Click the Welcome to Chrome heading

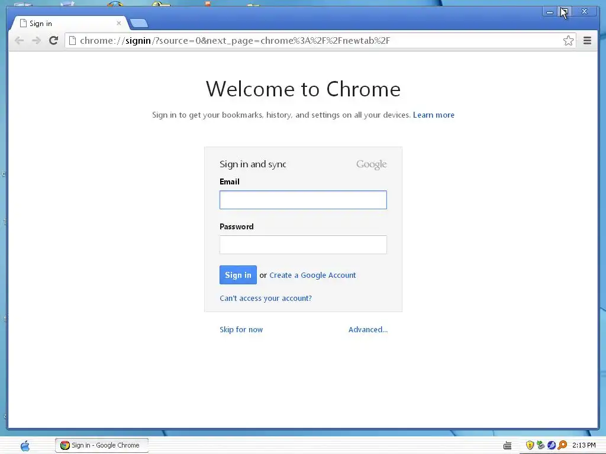[304, 89]
